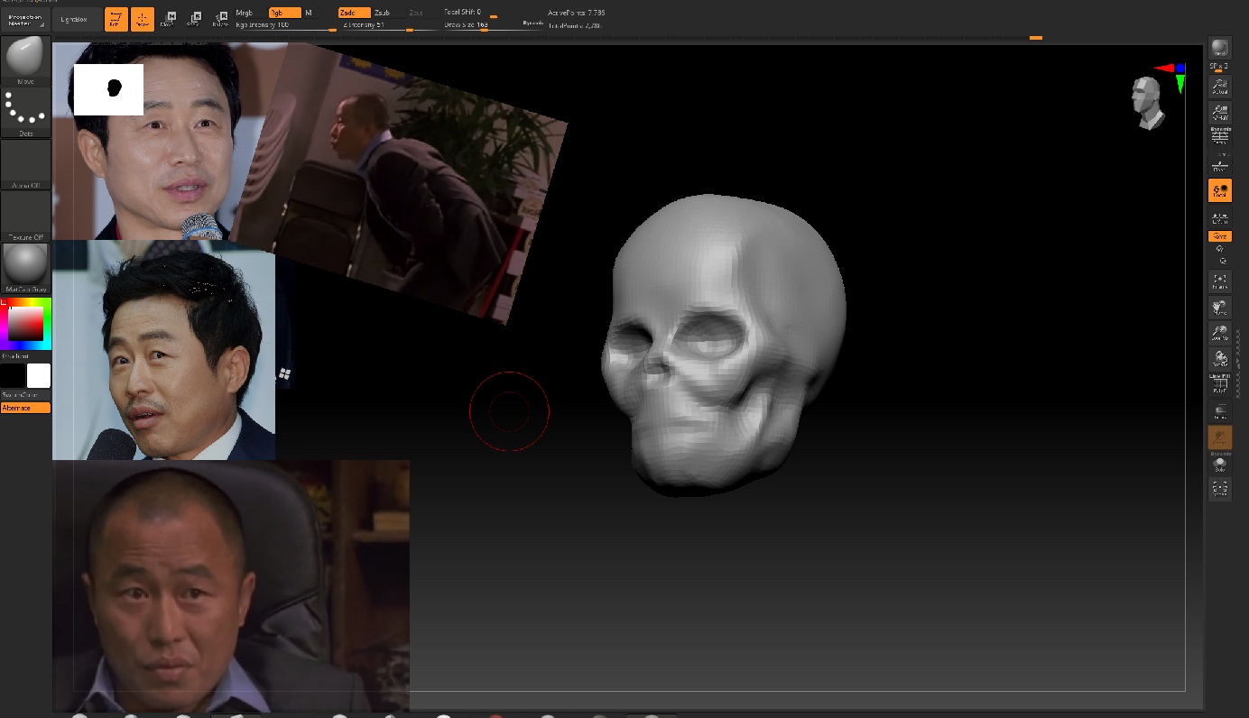Click the Rotate navigation icon
This screenshot has height=718, width=1249.
1220,359
